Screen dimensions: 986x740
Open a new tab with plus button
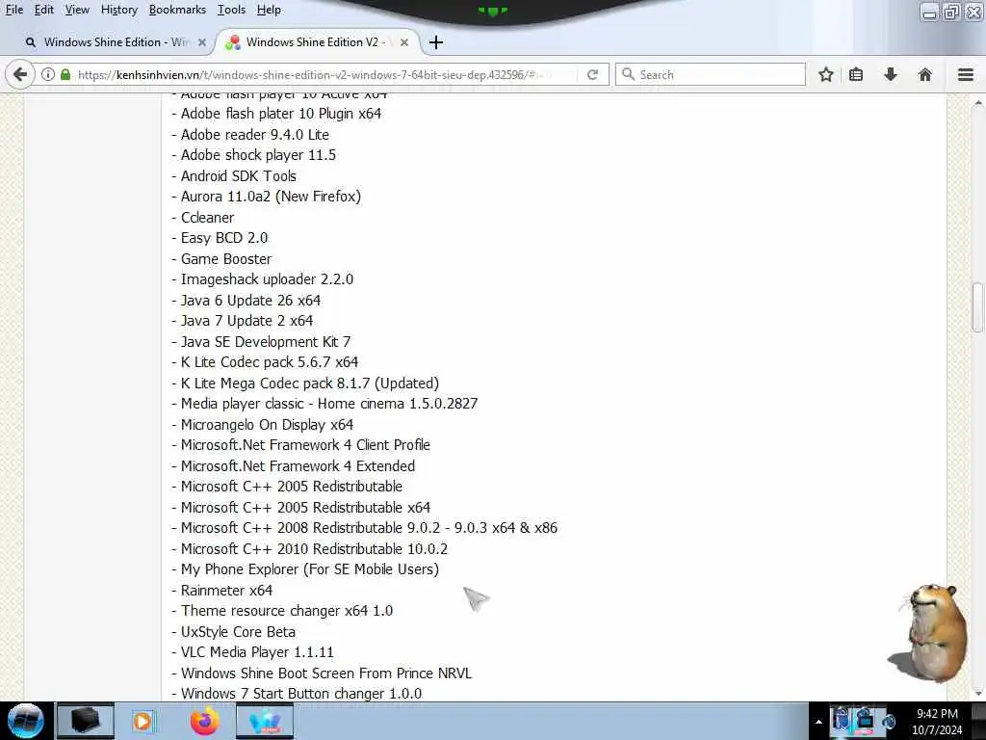pyautogui.click(x=436, y=42)
